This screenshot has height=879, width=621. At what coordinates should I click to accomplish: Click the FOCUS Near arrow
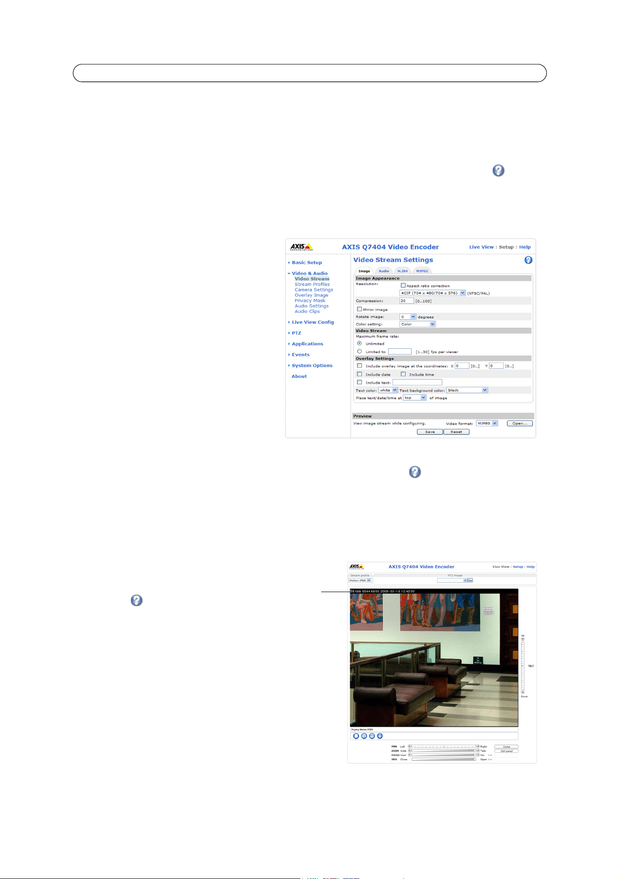[410, 755]
